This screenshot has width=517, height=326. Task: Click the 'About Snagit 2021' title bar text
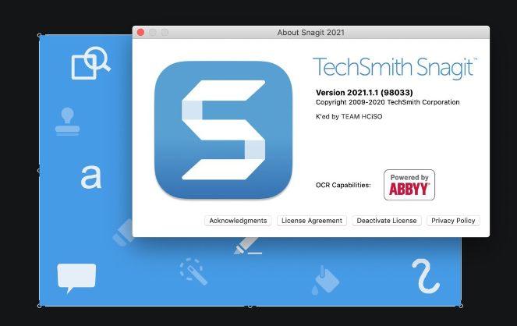[310, 32]
